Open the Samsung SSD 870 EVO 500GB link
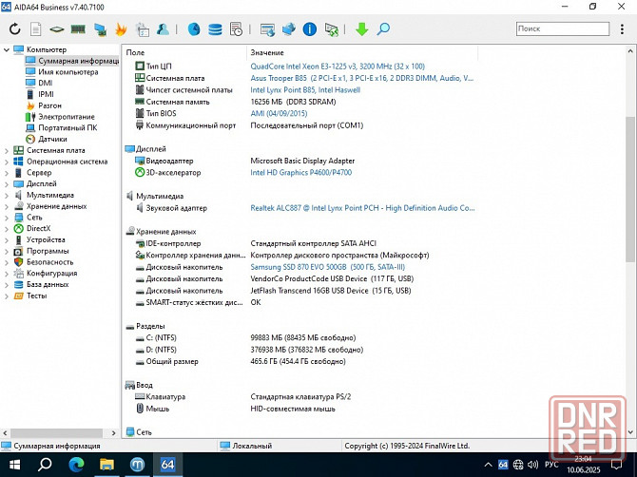The height and width of the screenshot is (477, 637). click(x=327, y=267)
